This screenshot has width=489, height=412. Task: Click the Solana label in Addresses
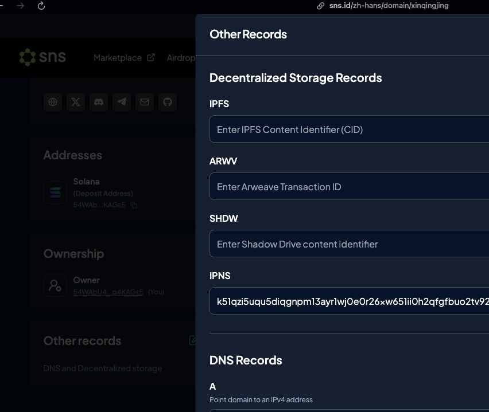87,182
